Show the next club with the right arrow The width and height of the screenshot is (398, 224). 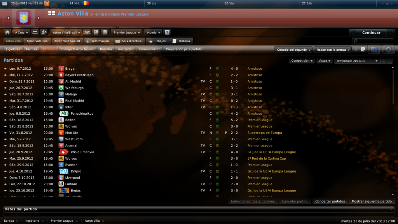(x=38, y=18)
